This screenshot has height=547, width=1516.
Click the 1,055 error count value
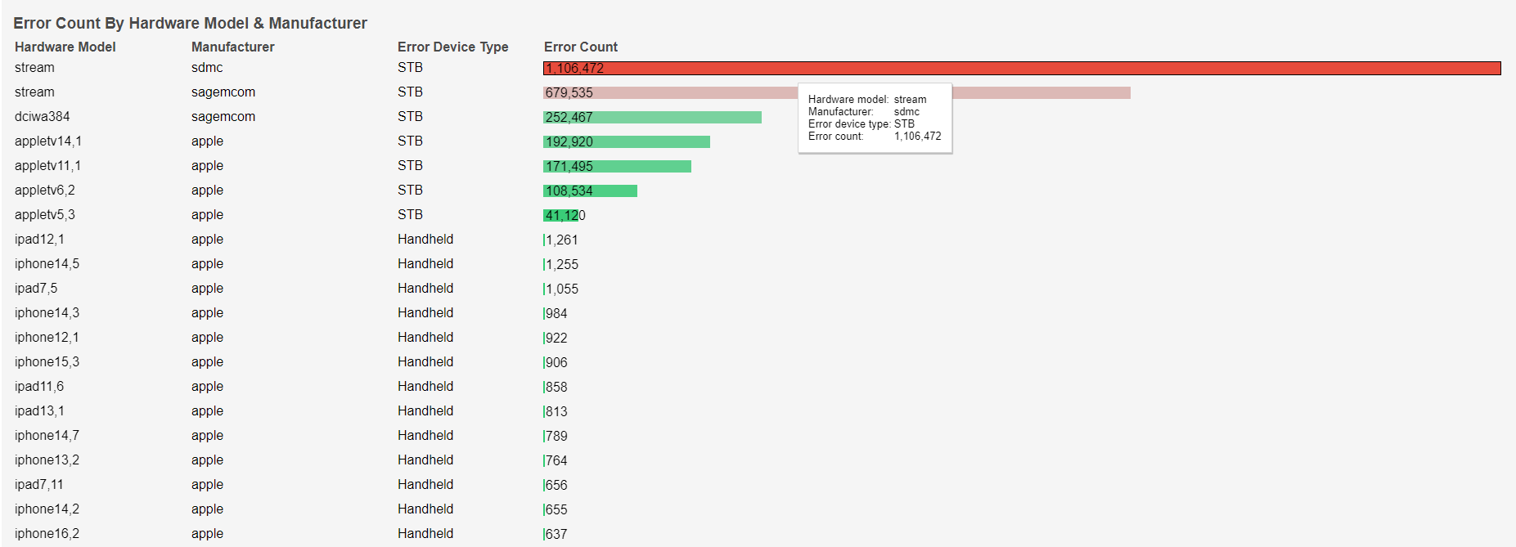(562, 289)
